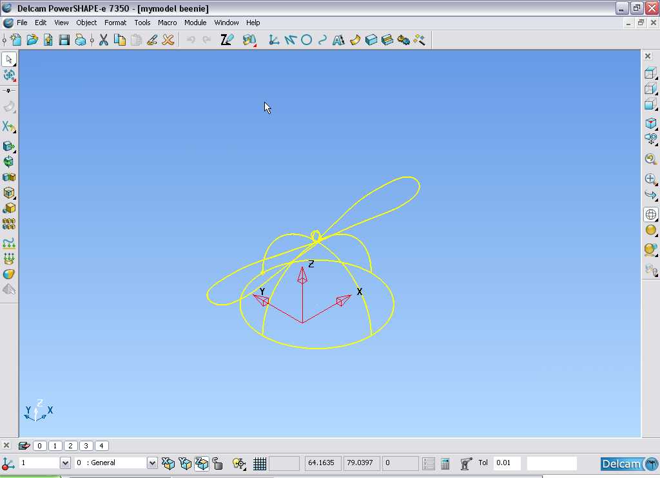Toggle level 3 visibility
This screenshot has height=478, width=660.
pos(86,446)
